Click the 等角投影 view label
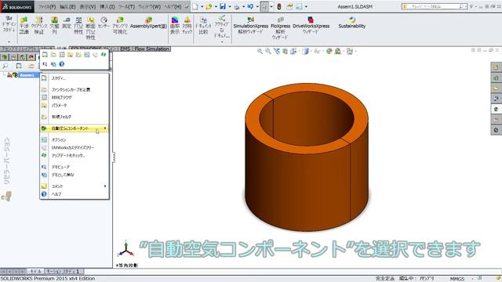Screen dimensions: 502x282 [127, 266]
